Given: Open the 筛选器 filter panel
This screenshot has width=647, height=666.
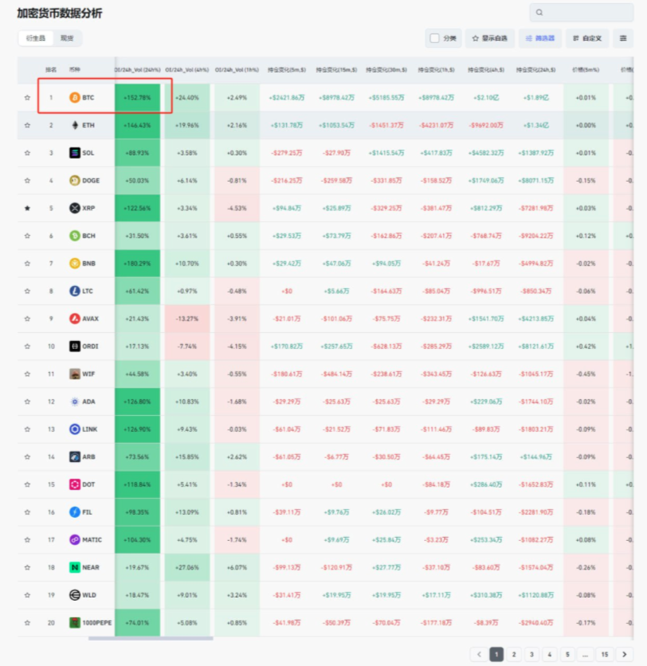Looking at the screenshot, I should click(539, 37).
